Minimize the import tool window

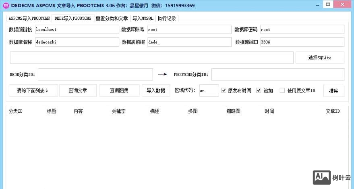pyautogui.click(x=318, y=5)
